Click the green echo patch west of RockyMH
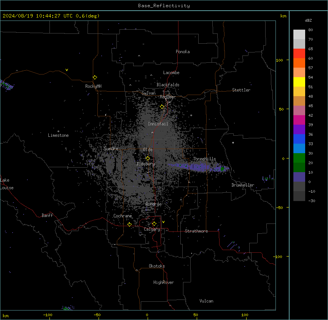This screenshot has height=320, width=328. (x=6, y=85)
